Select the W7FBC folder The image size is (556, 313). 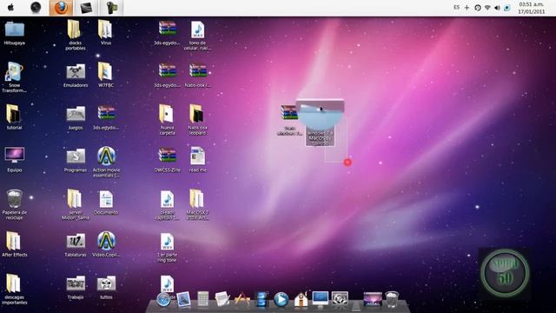tap(106, 75)
